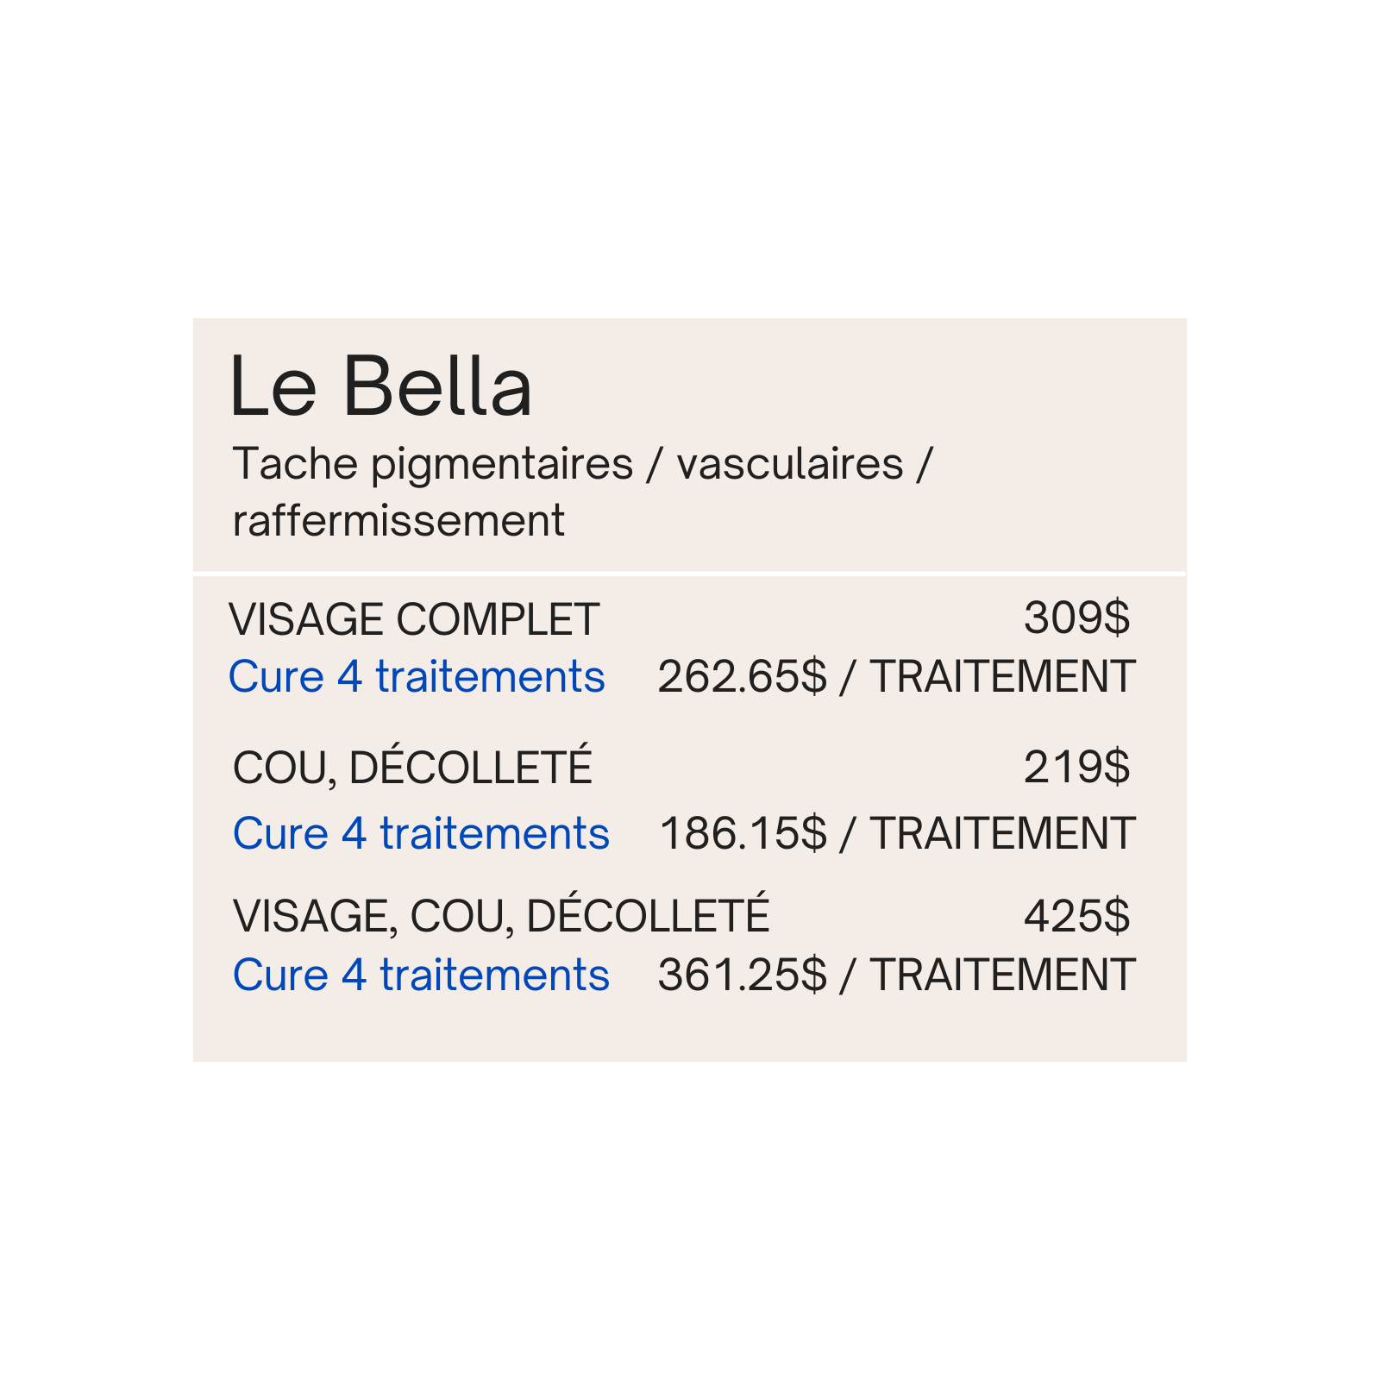This screenshot has height=1380, width=1380.
Task: Click the word TRAITEMENT after 262.65$
Action: point(1002,676)
